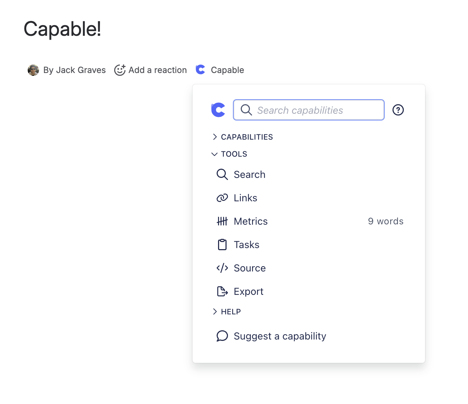Click the Source code brackets icon
Image resolution: width=468 pixels, height=404 pixels.
pyautogui.click(x=222, y=268)
